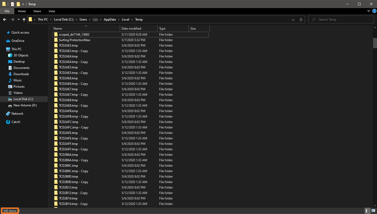The width and height of the screenshot is (377, 214).
Task: Click Users in the address breadcrumb
Action: coord(83,20)
